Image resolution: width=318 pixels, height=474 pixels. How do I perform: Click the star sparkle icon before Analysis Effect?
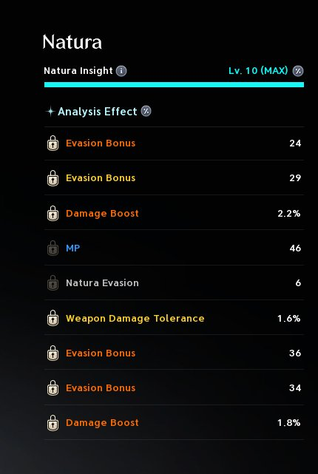click(50, 112)
